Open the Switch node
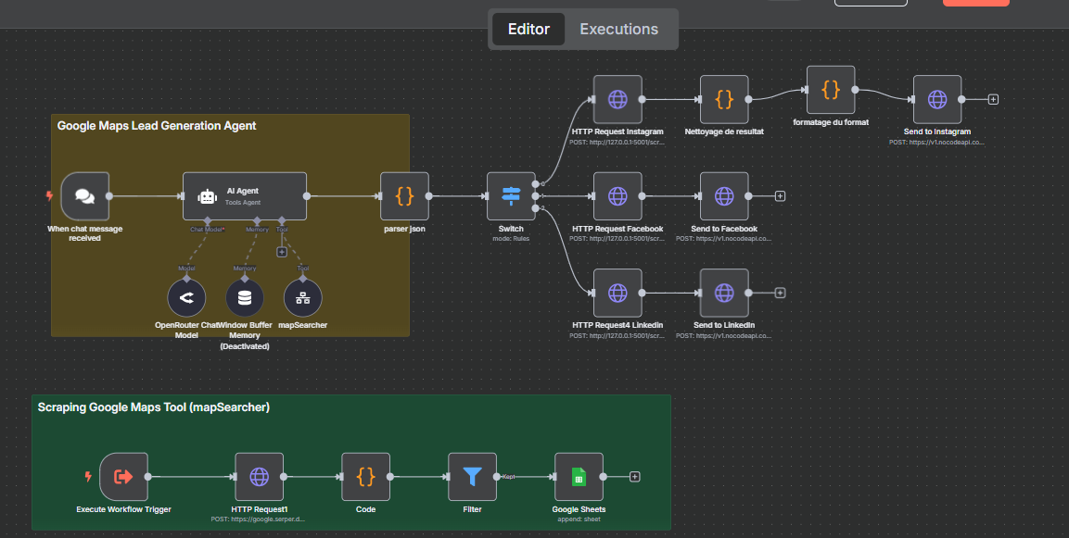This screenshot has height=538, width=1069. [x=511, y=196]
